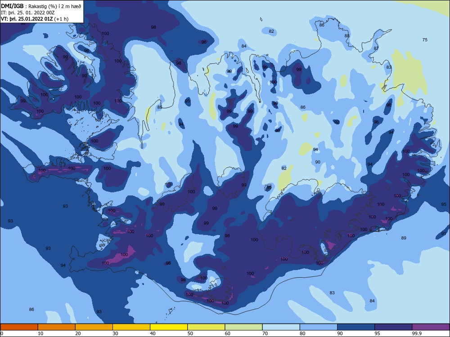Click the humidity value '90' on the map
Image resolution: width=450 pixels, height=337 pixels.
[x=318, y=162]
